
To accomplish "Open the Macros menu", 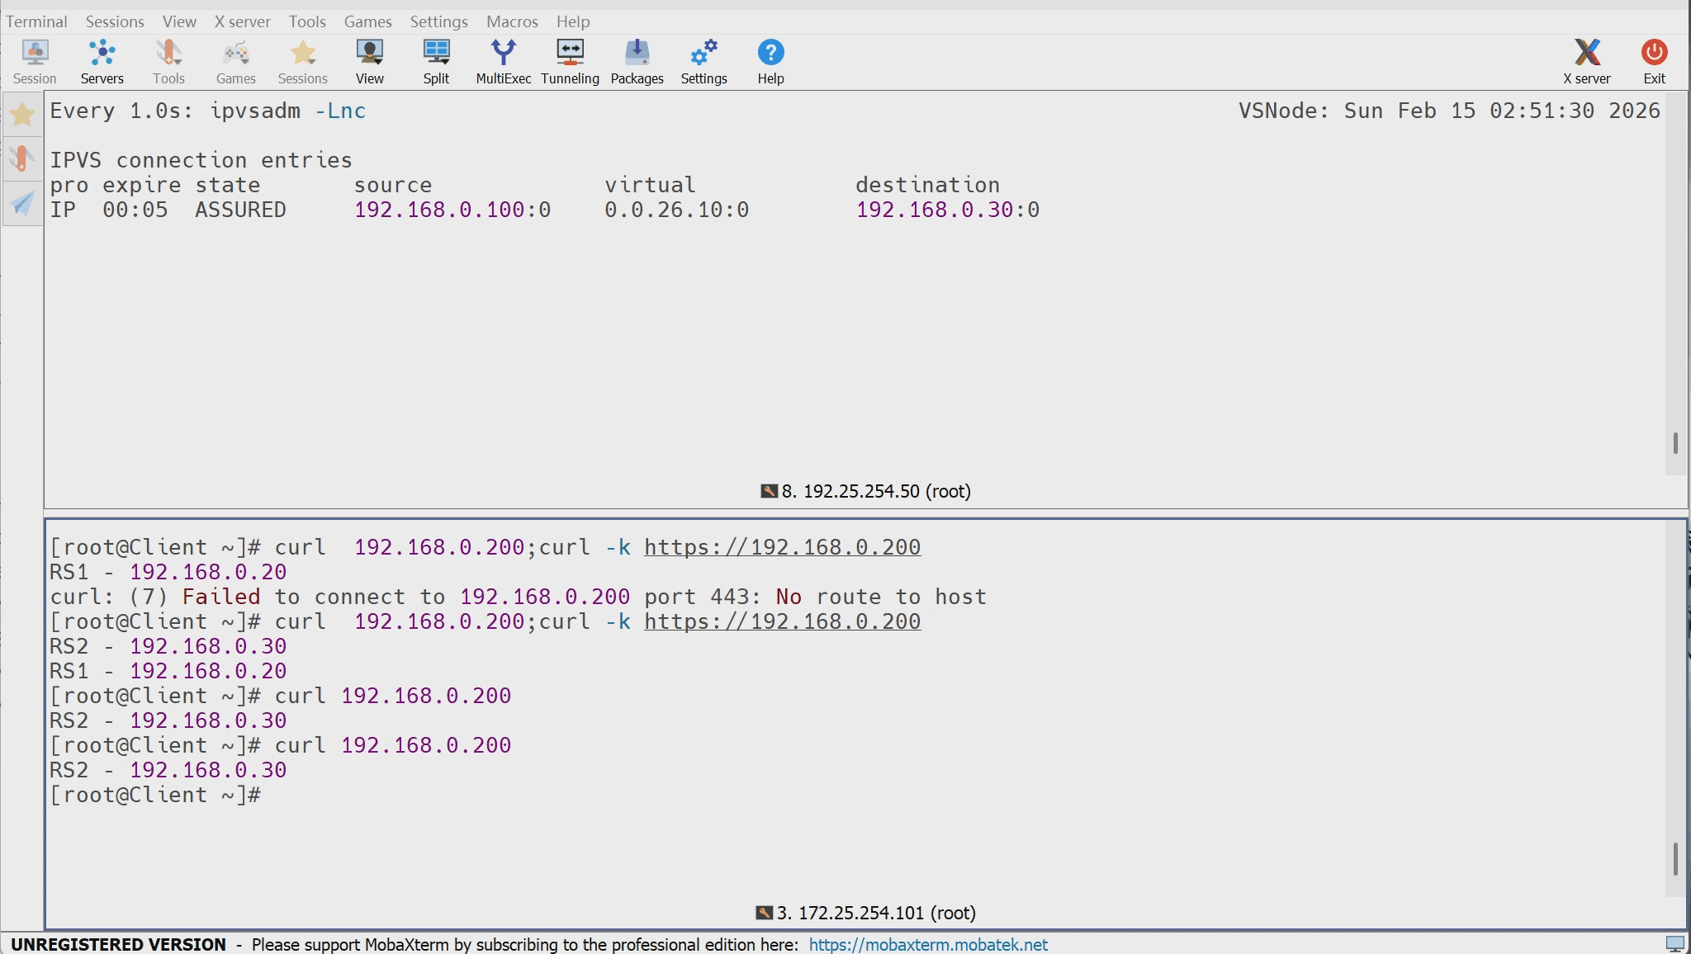I will (x=512, y=21).
